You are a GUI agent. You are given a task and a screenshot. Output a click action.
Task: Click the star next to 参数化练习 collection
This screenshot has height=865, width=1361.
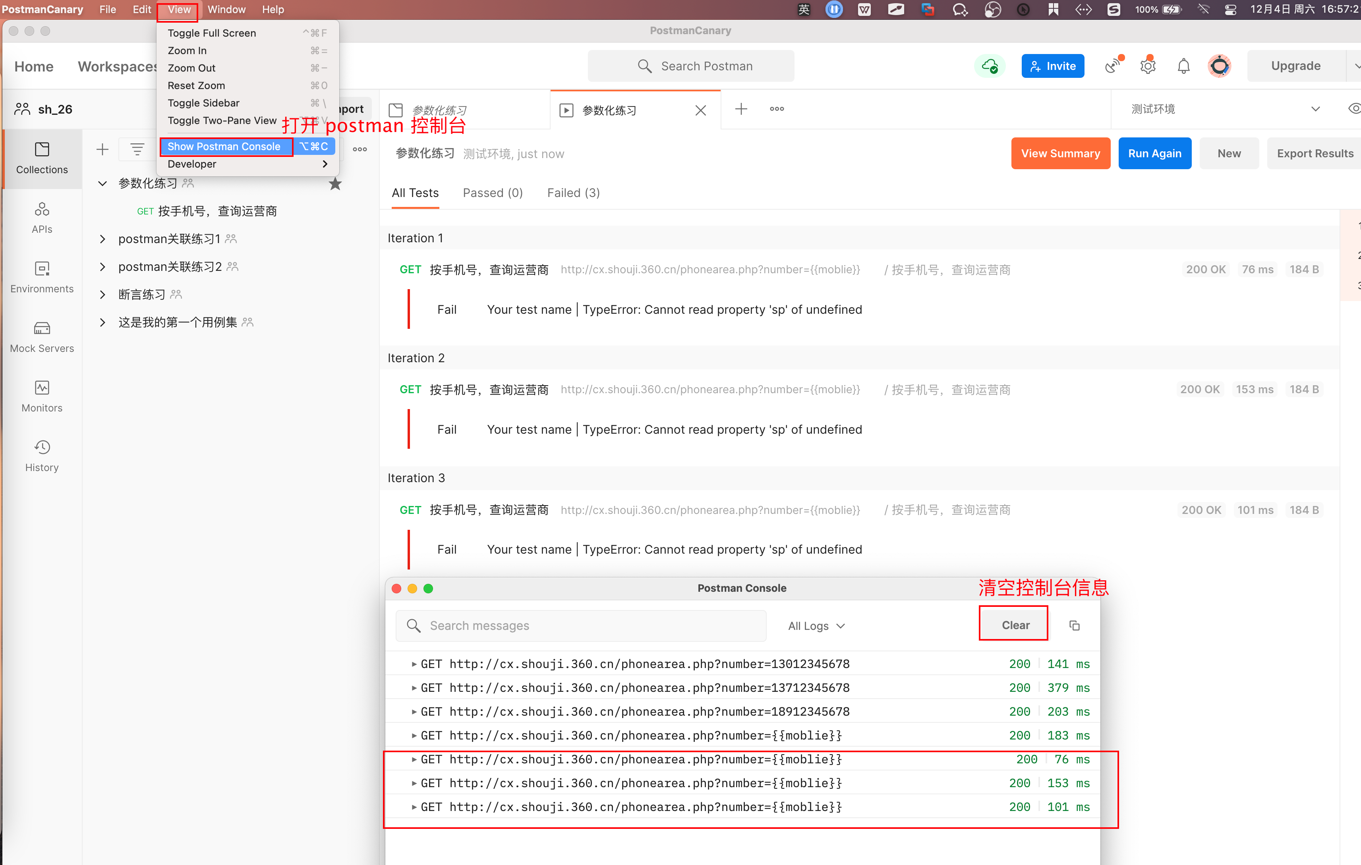pos(335,183)
